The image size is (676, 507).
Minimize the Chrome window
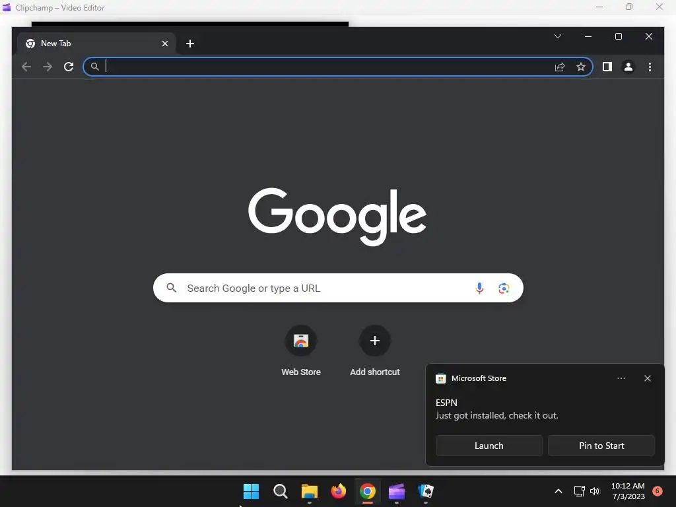coord(588,36)
